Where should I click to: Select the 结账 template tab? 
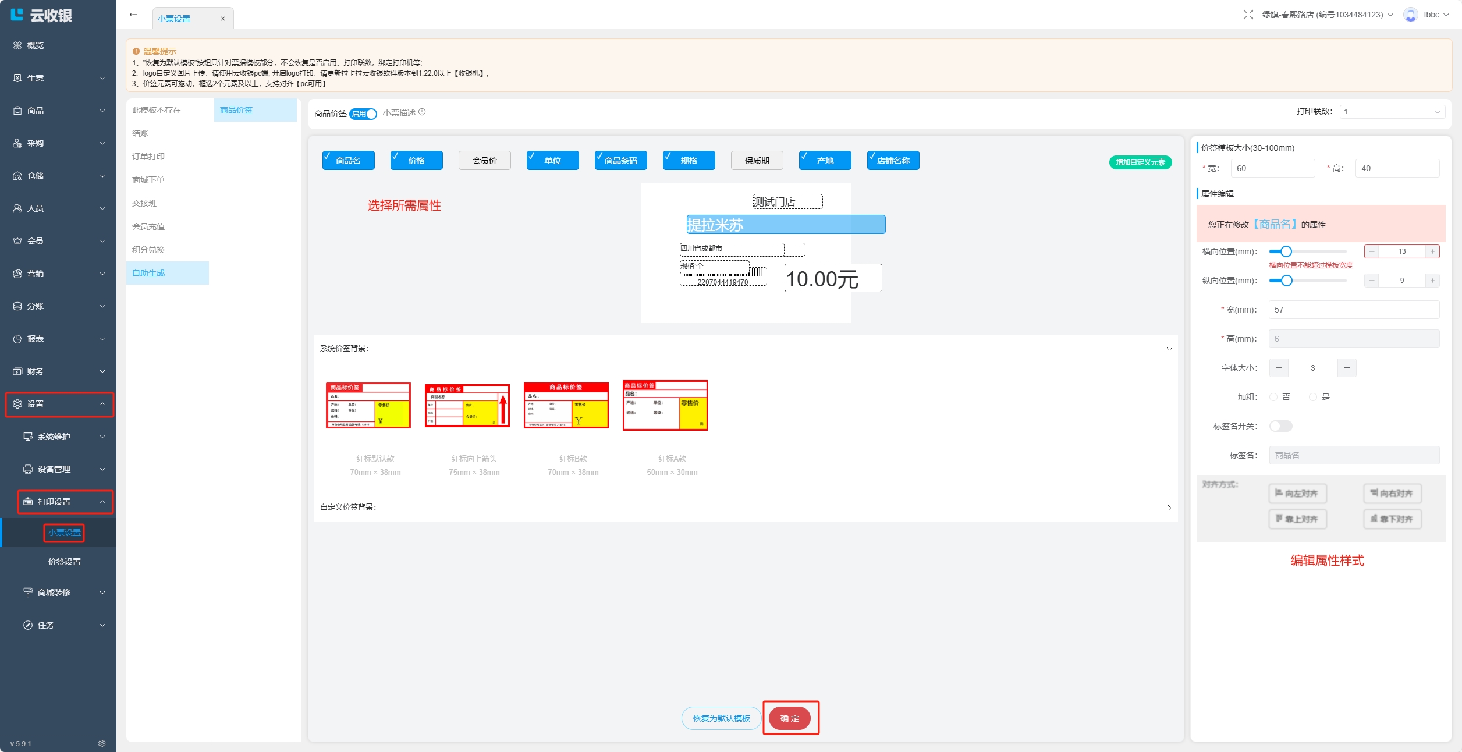(x=140, y=133)
